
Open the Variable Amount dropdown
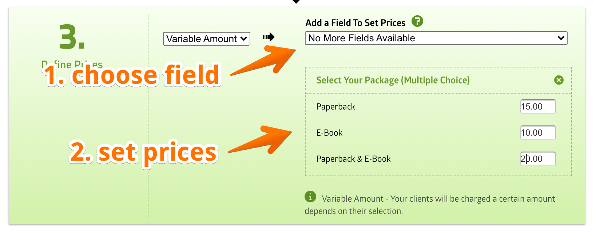pyautogui.click(x=206, y=39)
